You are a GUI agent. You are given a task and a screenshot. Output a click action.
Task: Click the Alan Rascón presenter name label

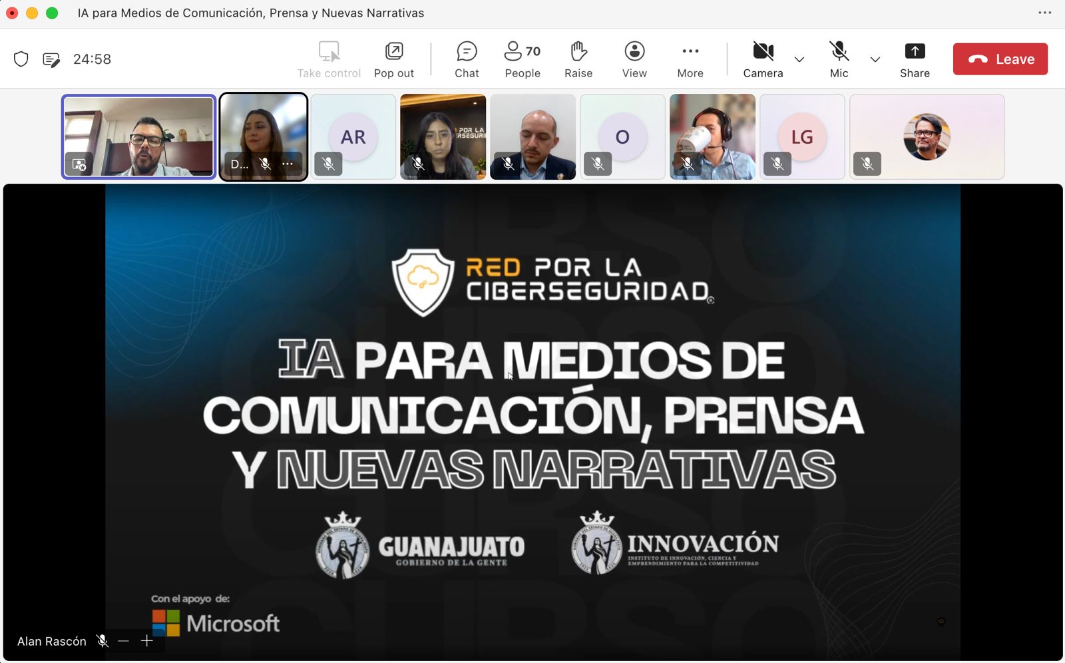[x=52, y=641]
